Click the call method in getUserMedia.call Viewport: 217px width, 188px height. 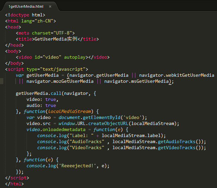click(x=56, y=93)
